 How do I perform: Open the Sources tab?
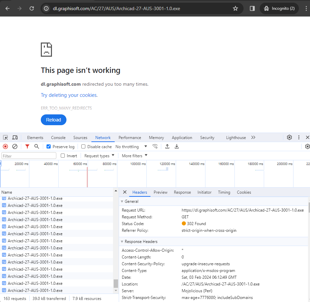(80, 138)
